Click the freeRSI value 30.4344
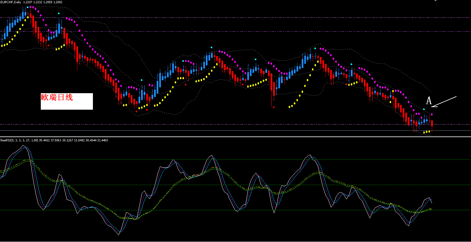This screenshot has height=242, width=471. (91, 140)
